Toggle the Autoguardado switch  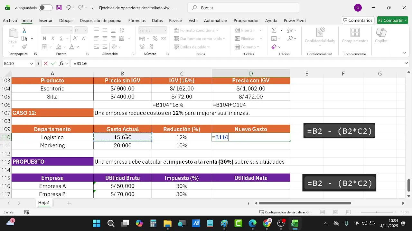pyautogui.click(x=46, y=8)
